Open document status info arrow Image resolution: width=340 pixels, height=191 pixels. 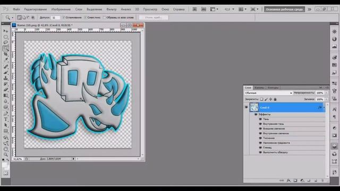pos(73,159)
